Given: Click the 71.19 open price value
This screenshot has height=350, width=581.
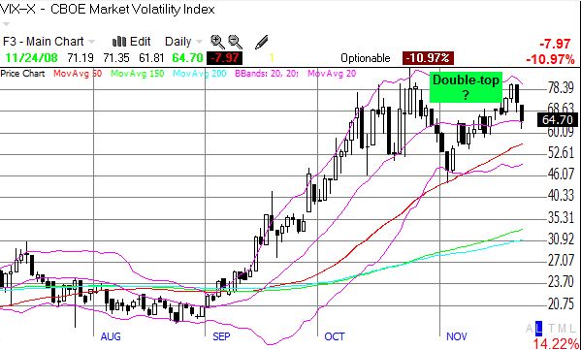Looking at the screenshot, I should coord(81,58).
